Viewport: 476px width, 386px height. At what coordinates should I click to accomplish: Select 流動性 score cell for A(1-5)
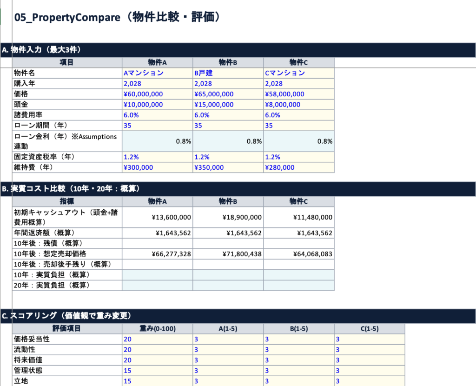click(228, 350)
